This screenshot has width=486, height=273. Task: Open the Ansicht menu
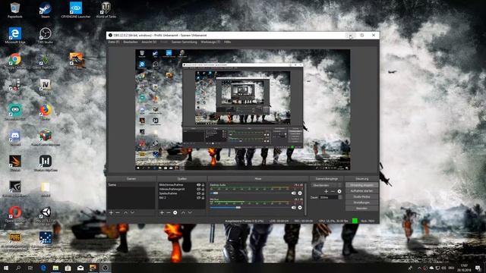pos(149,42)
